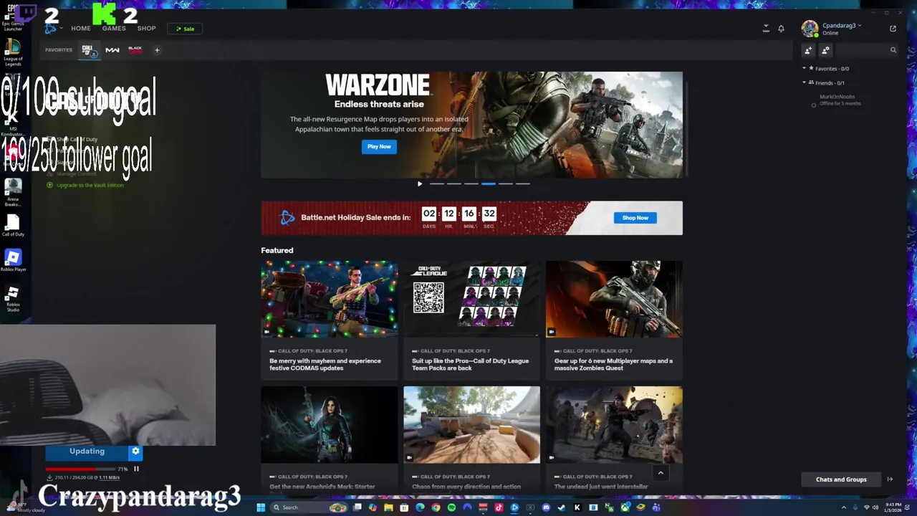Open Chats and Groups
This screenshot has width=917, height=516.
[x=841, y=479]
